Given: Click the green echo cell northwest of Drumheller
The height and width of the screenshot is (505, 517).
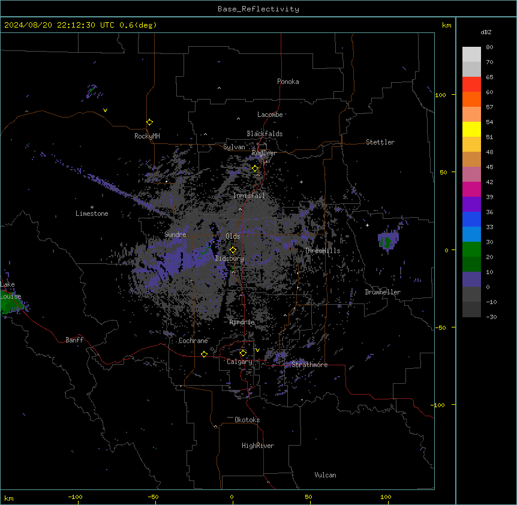Looking at the screenshot, I should 386,242.
